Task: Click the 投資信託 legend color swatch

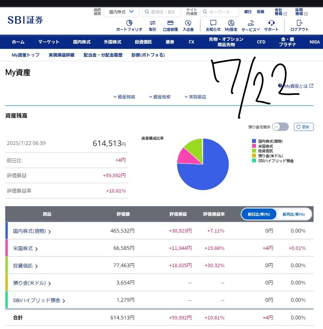Action: [254, 151]
